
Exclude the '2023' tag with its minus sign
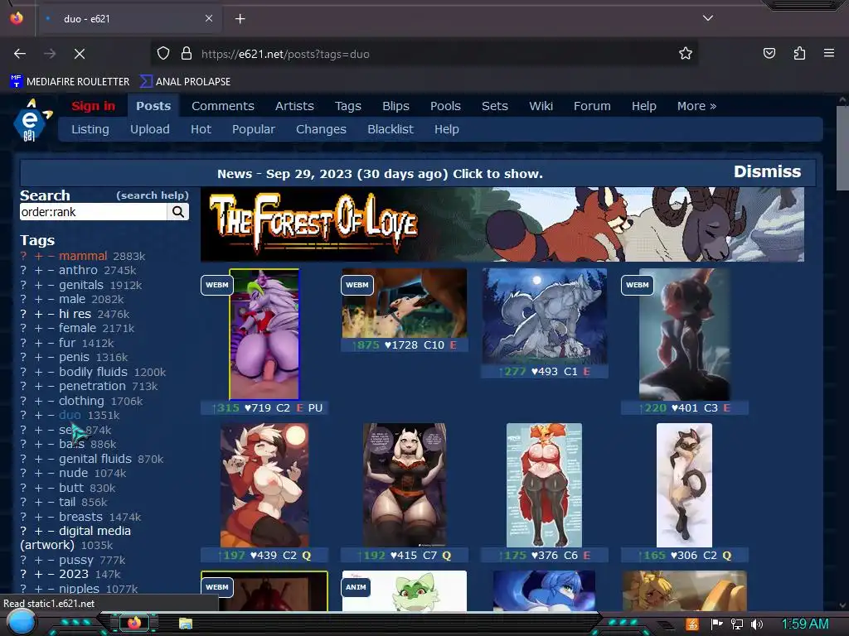click(51, 575)
